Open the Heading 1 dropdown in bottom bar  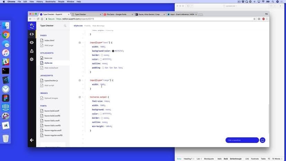(189, 159)
